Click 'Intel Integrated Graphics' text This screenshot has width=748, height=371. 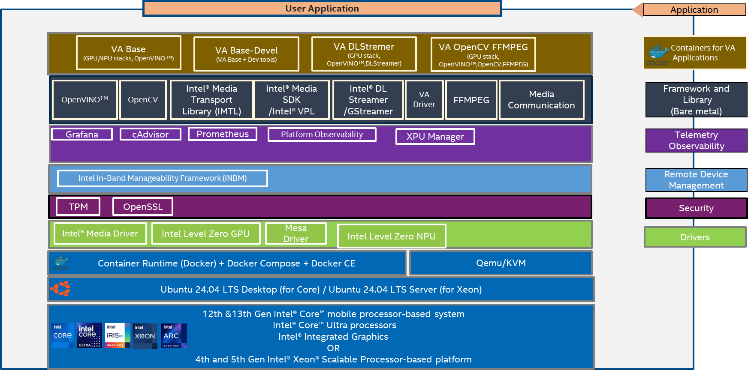point(333,337)
